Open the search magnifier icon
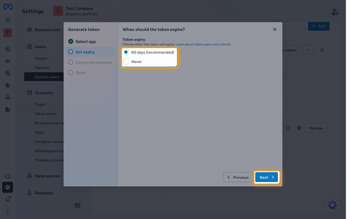Screen dimensions: 350x219 (x=8, y=176)
